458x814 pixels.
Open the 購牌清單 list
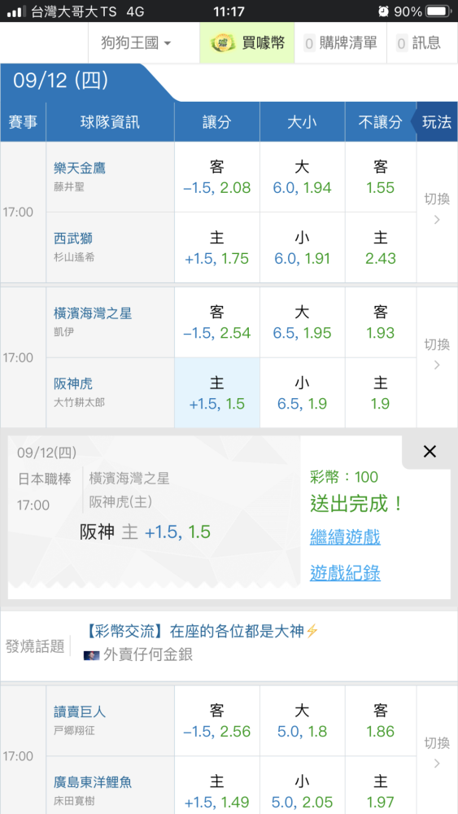(x=340, y=42)
